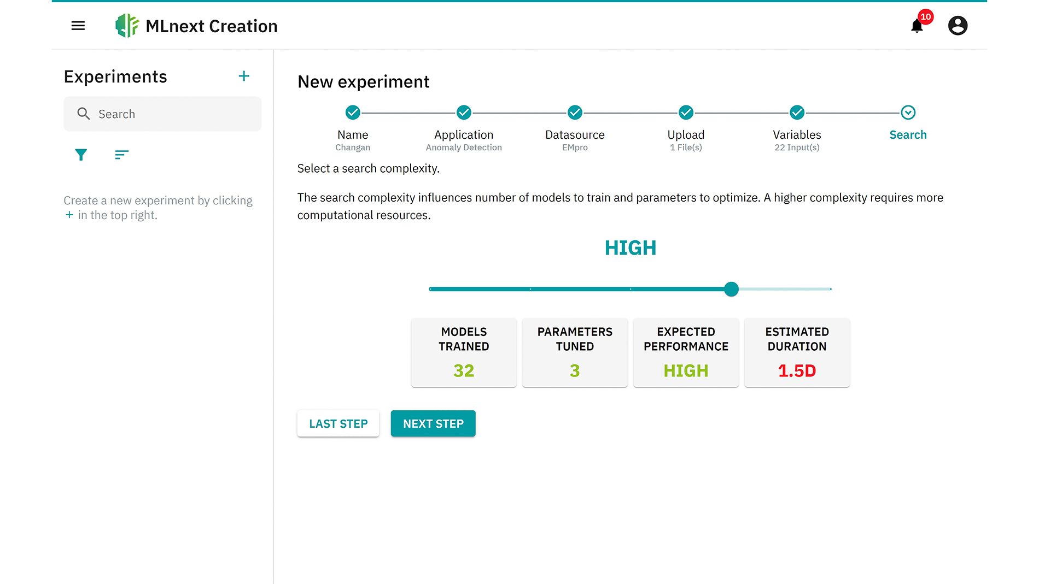Go to the Name step

353,113
